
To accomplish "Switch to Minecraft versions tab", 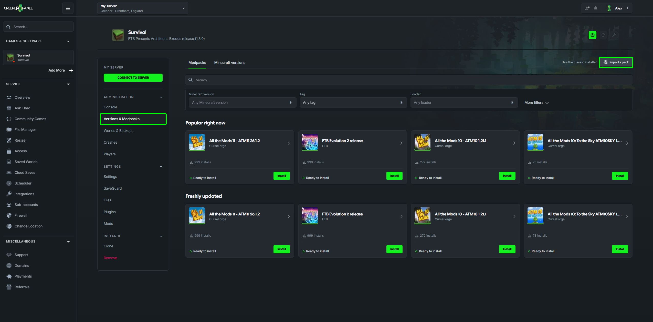I will (x=230, y=63).
